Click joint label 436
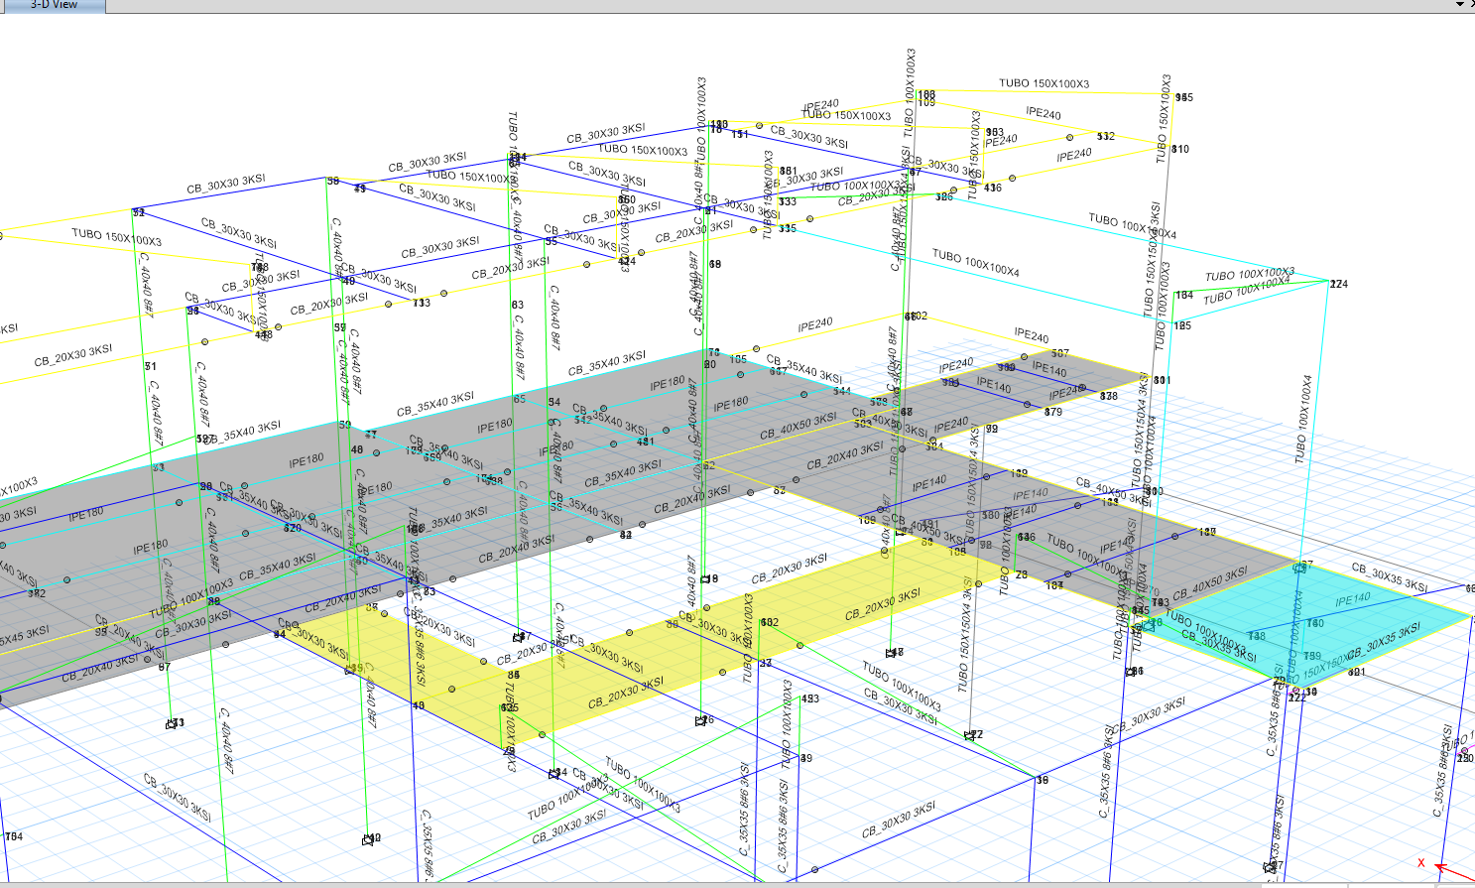 pyautogui.click(x=993, y=188)
